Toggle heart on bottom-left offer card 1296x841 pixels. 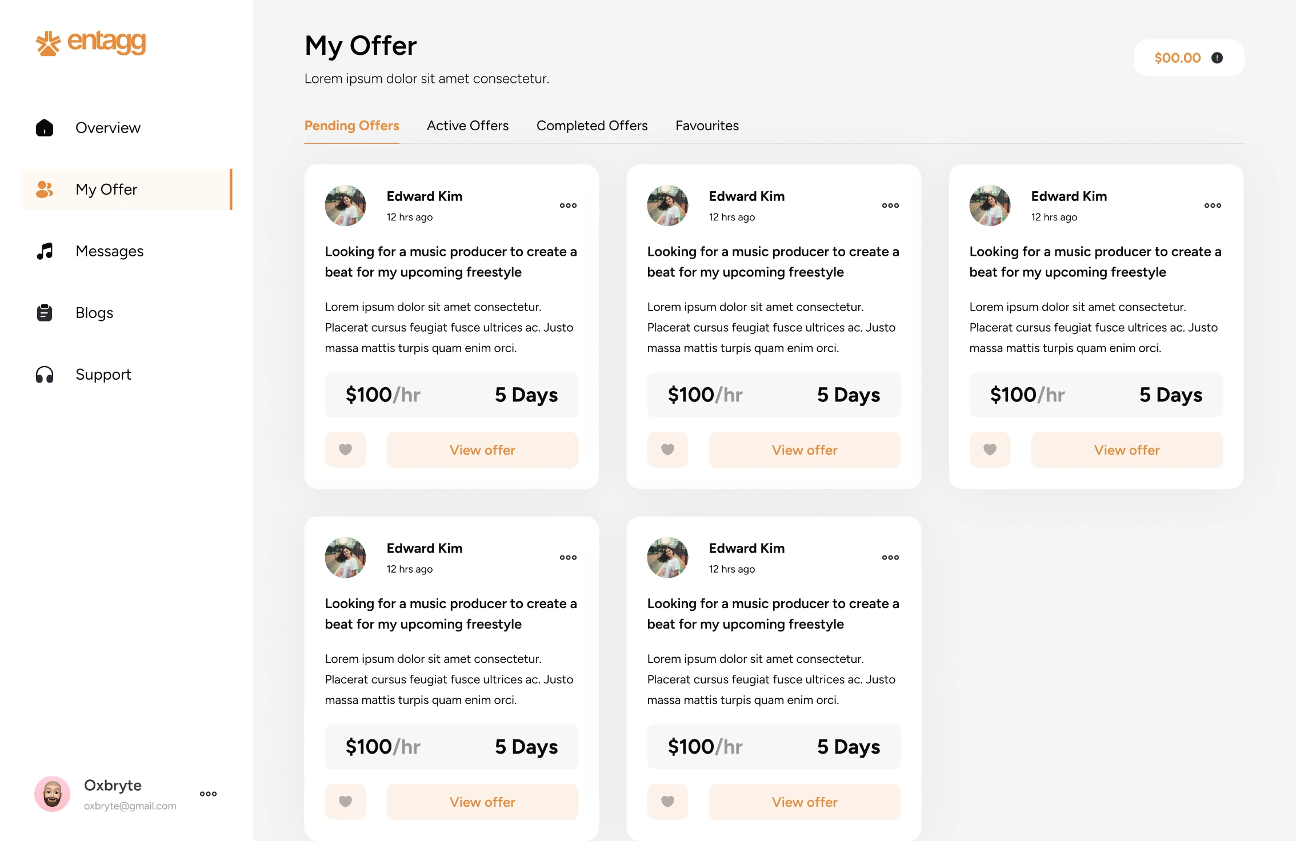(345, 802)
